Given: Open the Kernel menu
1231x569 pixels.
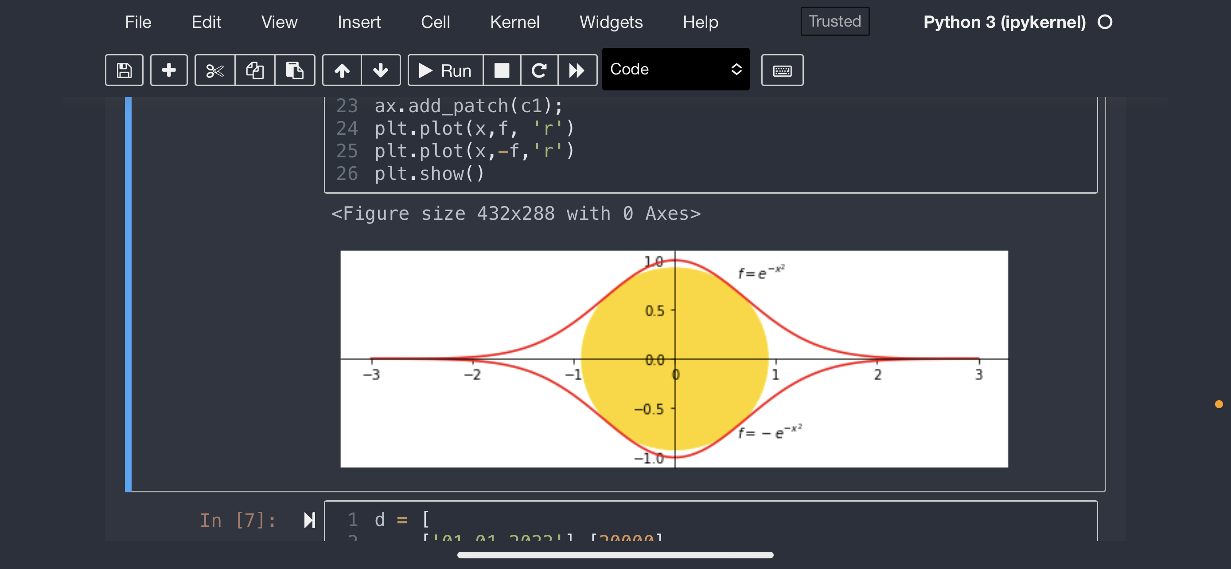Looking at the screenshot, I should [514, 22].
